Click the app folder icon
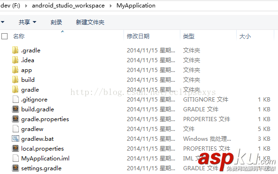278x174 pixels. (x=15, y=70)
